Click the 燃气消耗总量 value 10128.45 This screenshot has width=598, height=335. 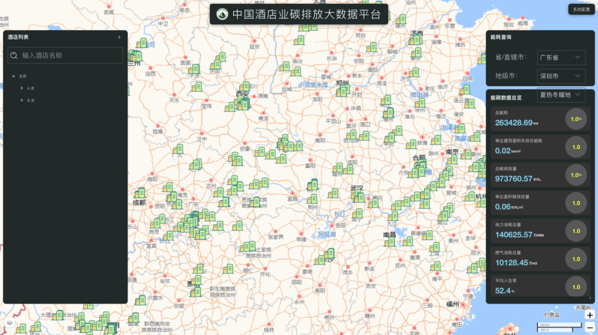tap(512, 263)
